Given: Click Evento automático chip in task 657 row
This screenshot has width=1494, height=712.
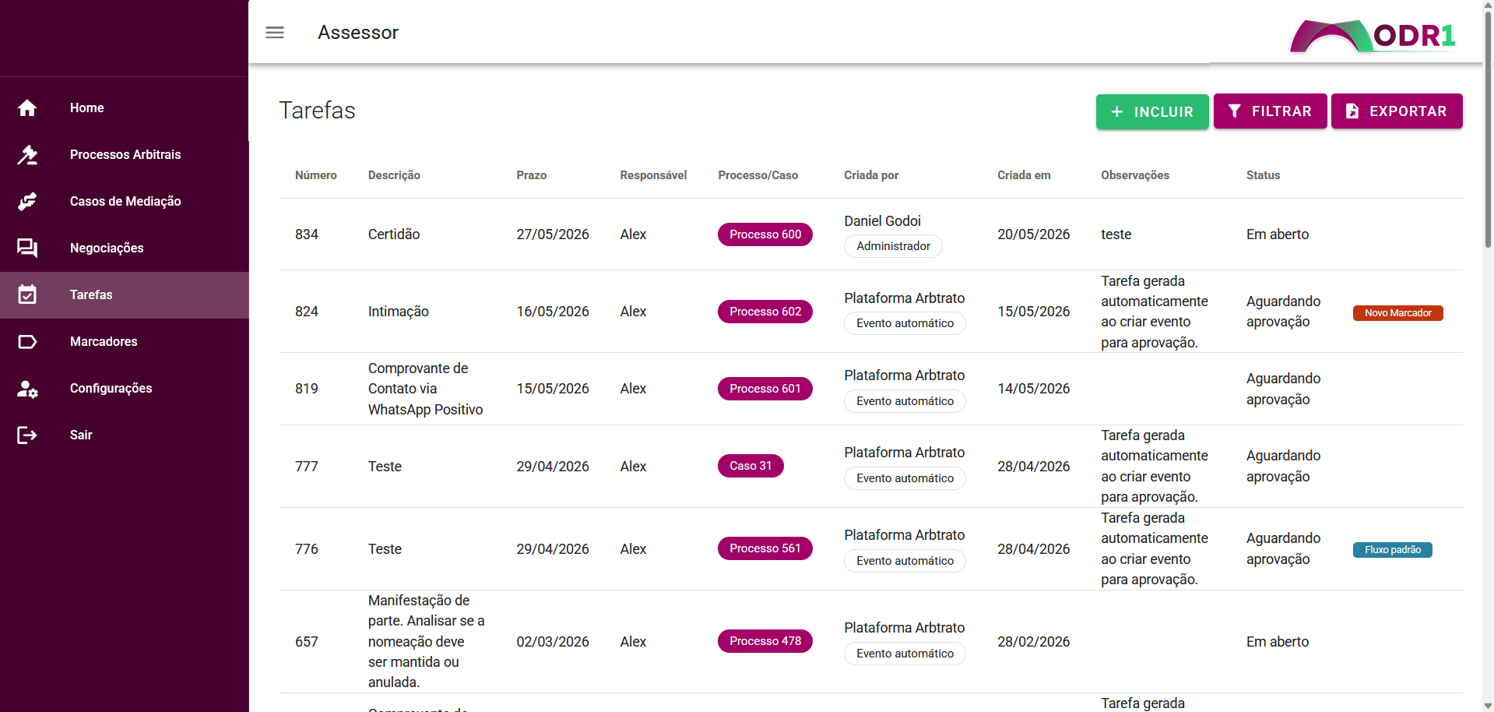Looking at the screenshot, I should (905, 654).
